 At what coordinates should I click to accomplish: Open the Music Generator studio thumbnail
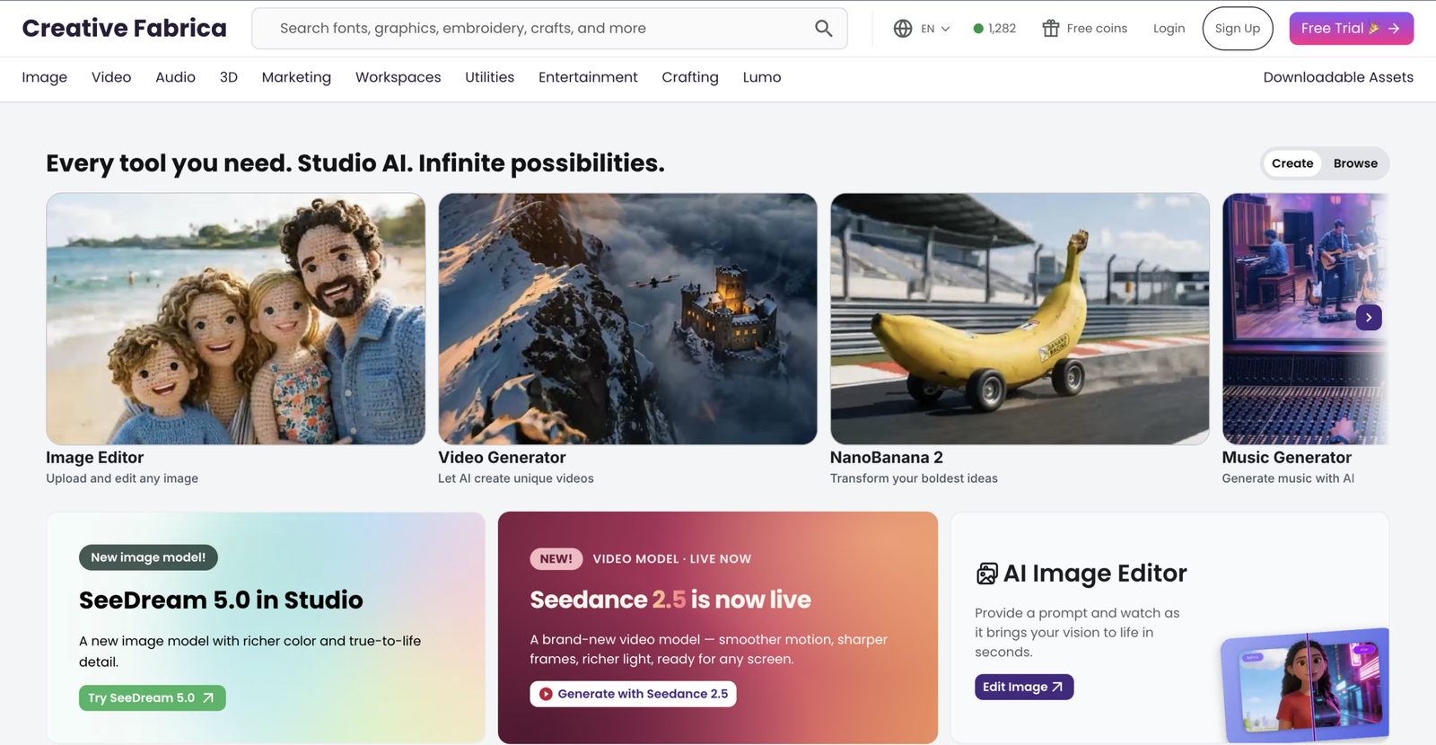click(1305, 319)
